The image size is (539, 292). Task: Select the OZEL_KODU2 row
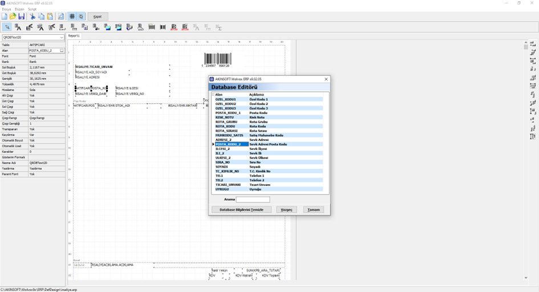(269, 104)
